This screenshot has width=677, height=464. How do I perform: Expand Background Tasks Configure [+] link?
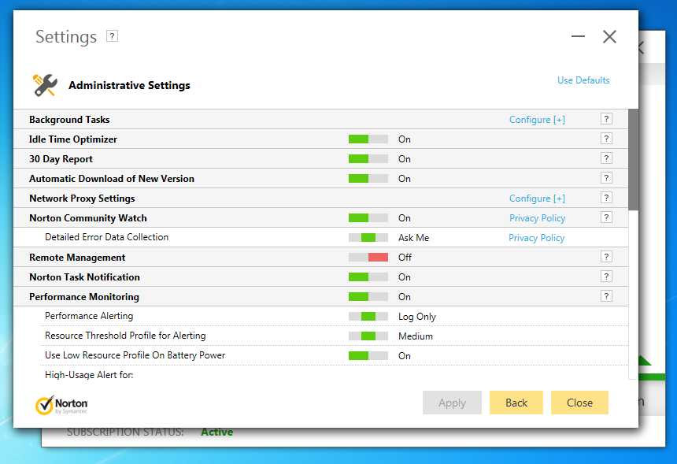point(537,120)
